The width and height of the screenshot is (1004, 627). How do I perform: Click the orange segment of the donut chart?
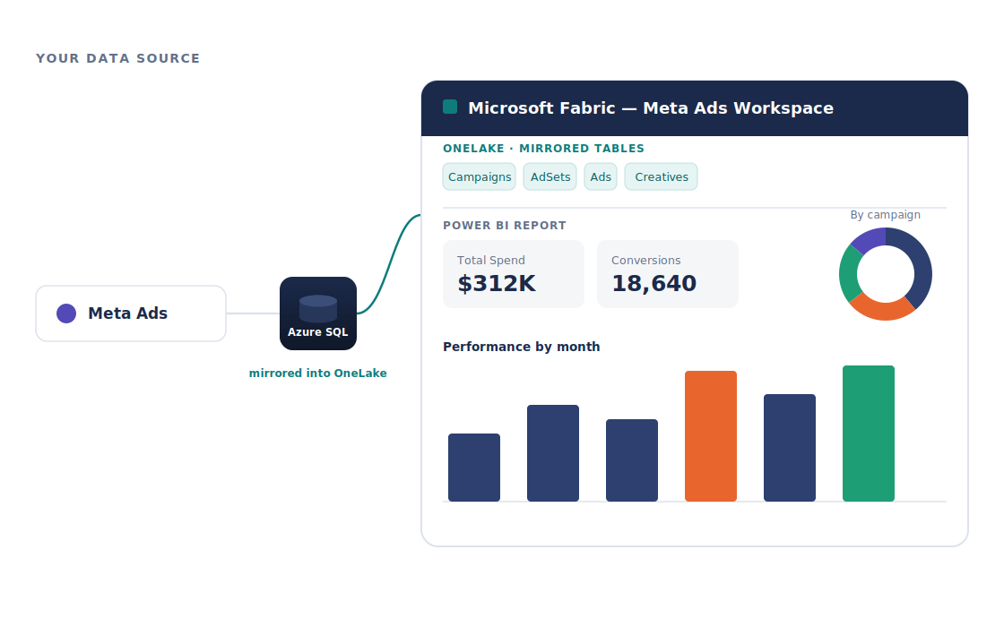click(882, 310)
